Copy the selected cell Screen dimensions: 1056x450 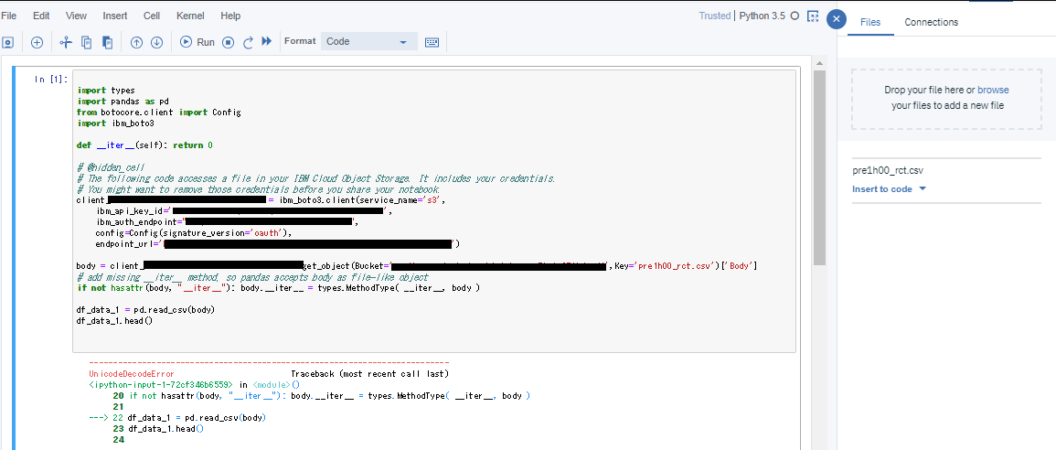click(86, 42)
